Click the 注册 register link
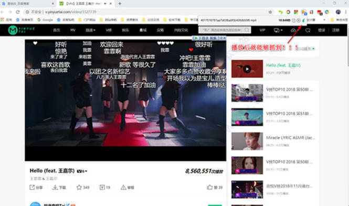Viewport: 349px width, 206px height. pos(336,30)
